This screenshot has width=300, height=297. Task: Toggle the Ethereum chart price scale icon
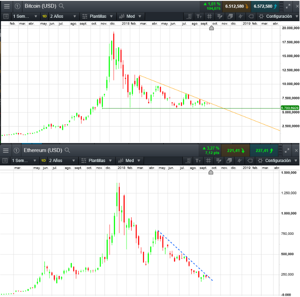click(188, 161)
